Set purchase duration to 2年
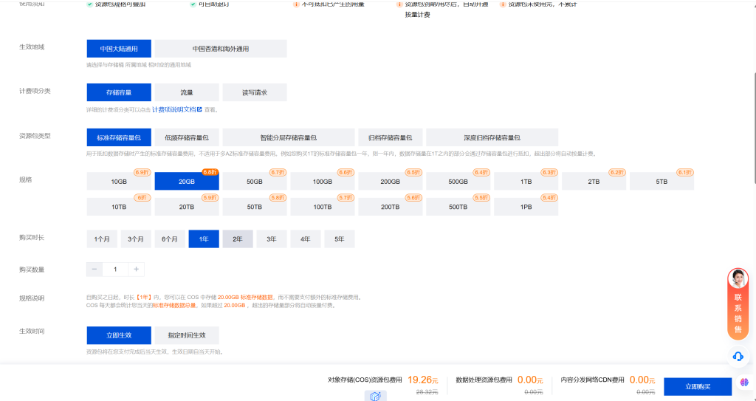The height and width of the screenshot is (401, 756). [x=238, y=239]
